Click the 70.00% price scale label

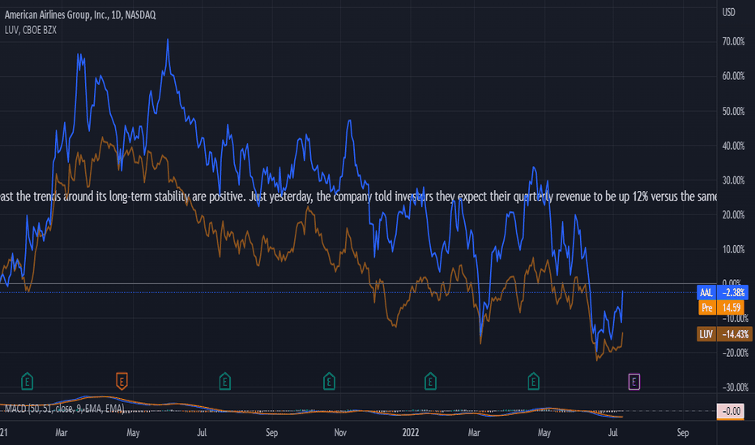pos(733,42)
